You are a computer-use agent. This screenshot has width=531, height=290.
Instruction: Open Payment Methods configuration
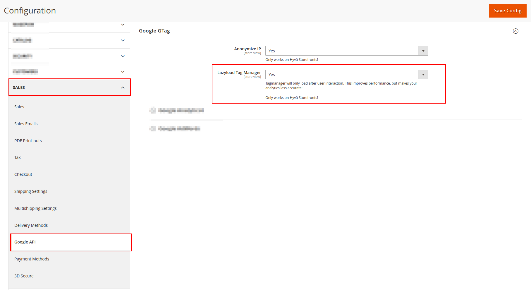[32, 259]
